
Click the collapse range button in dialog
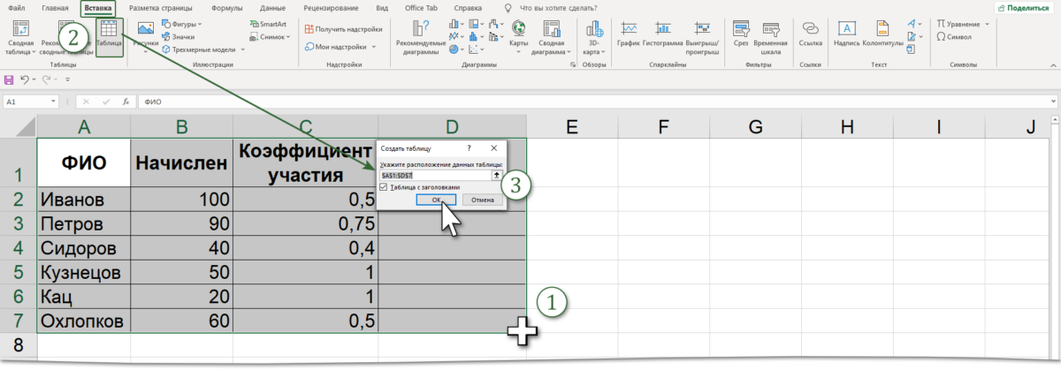[x=496, y=176]
